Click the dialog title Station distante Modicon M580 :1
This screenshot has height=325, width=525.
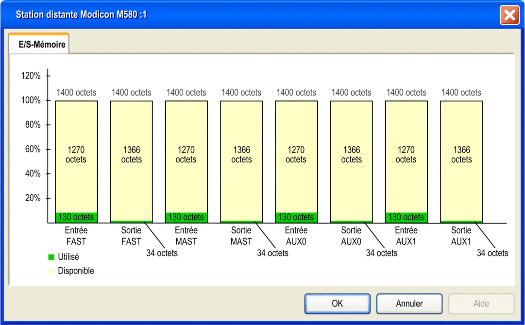pos(82,15)
